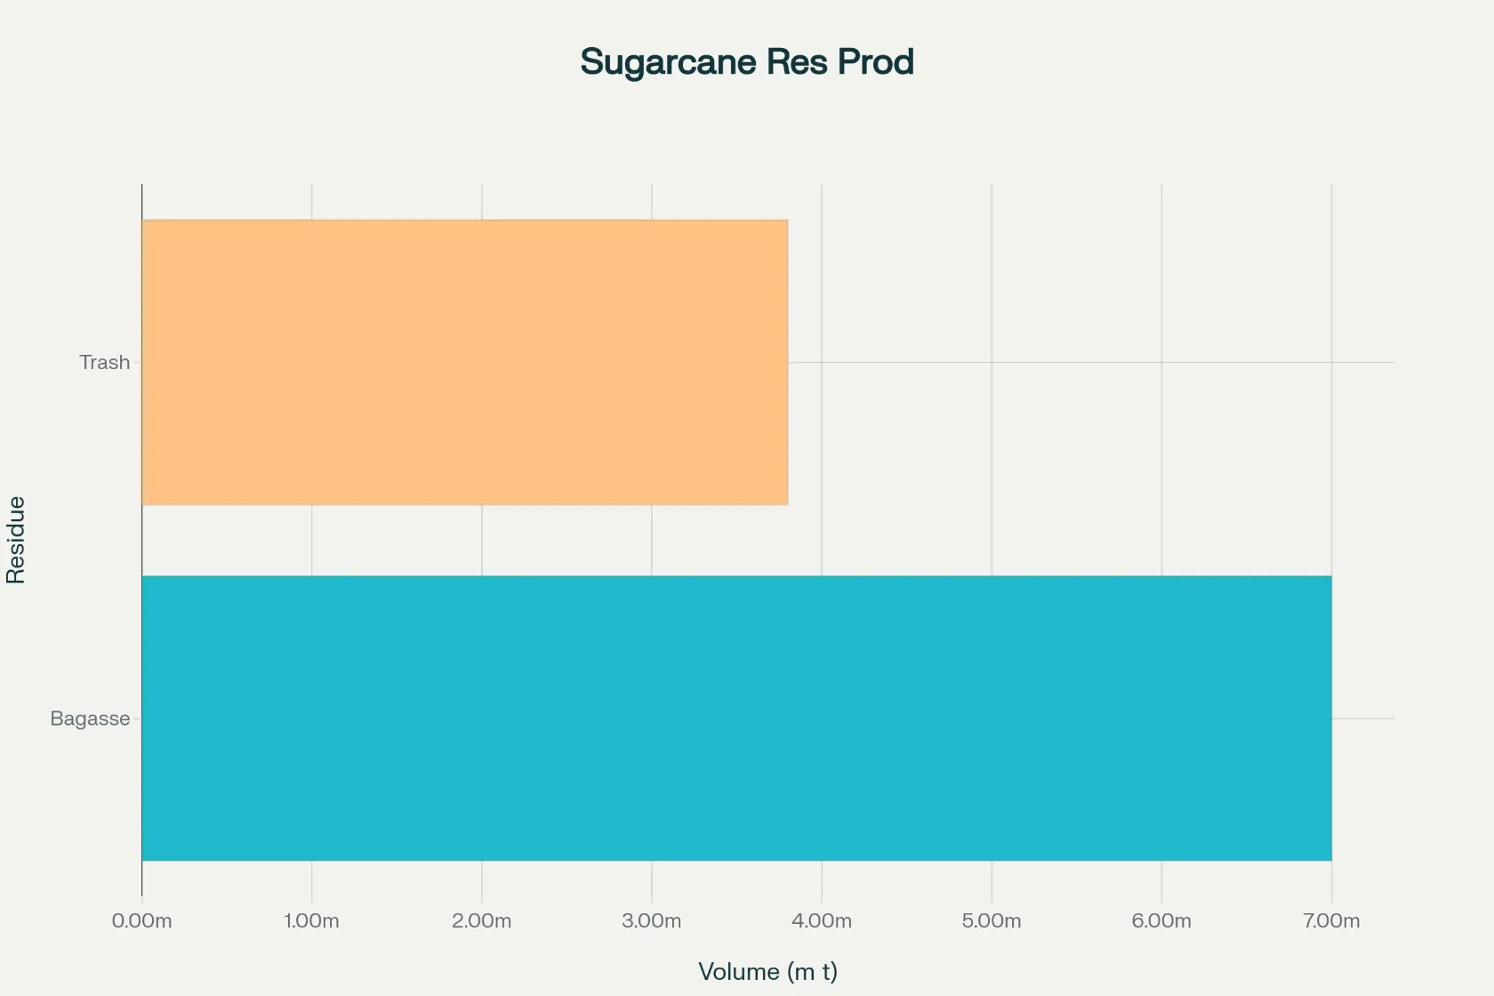Select the orange Trash bar
The height and width of the screenshot is (996, 1494).
coord(464,362)
